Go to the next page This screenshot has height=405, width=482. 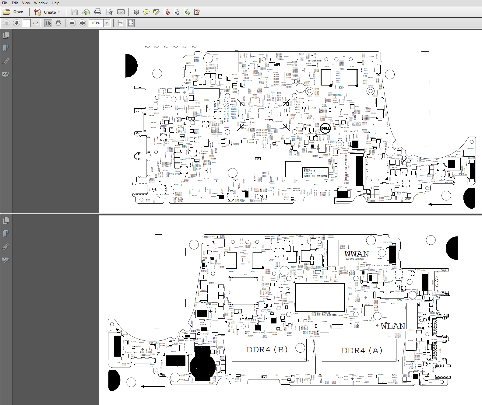[x=17, y=23]
